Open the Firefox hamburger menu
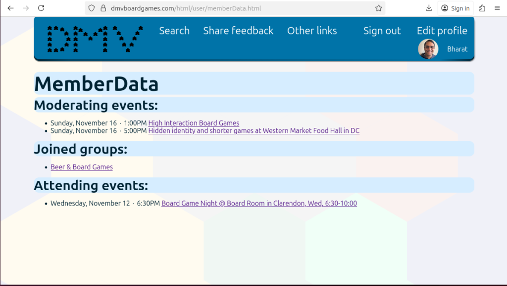 498,8
